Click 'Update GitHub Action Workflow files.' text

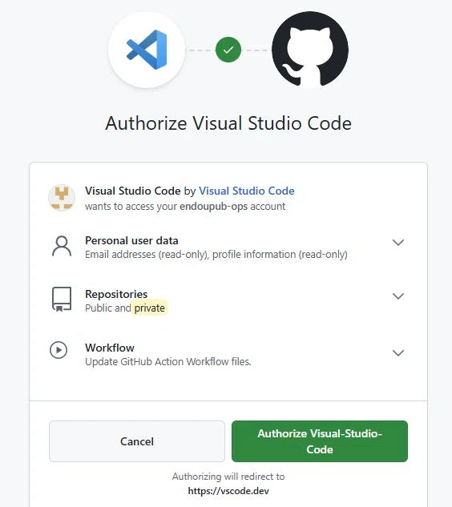168,361
